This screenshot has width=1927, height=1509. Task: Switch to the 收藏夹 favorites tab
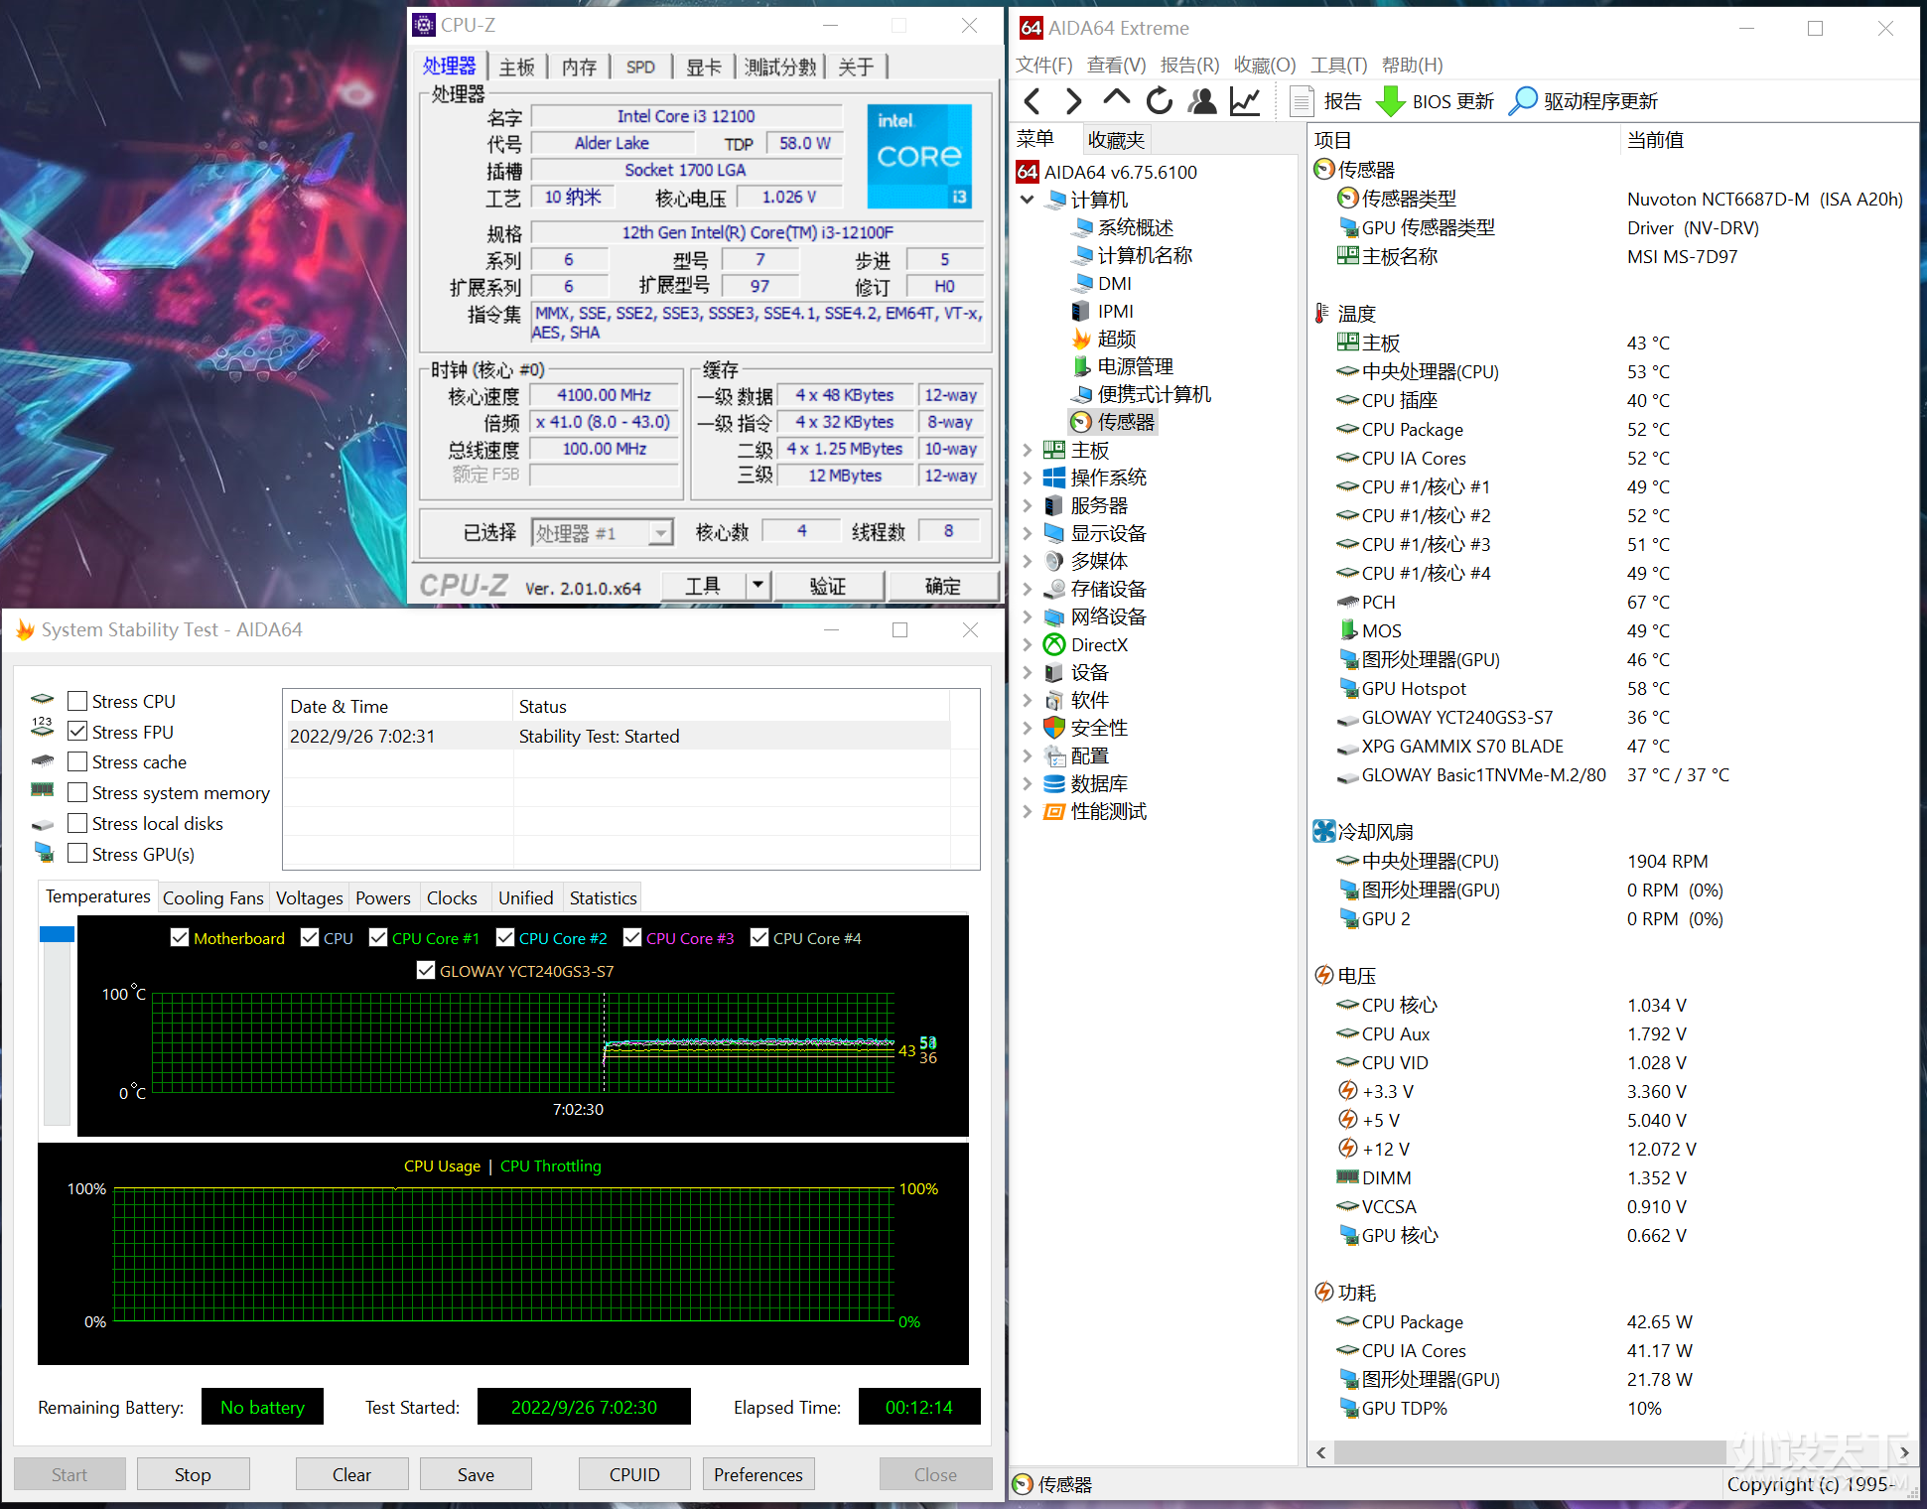pyautogui.click(x=1116, y=140)
